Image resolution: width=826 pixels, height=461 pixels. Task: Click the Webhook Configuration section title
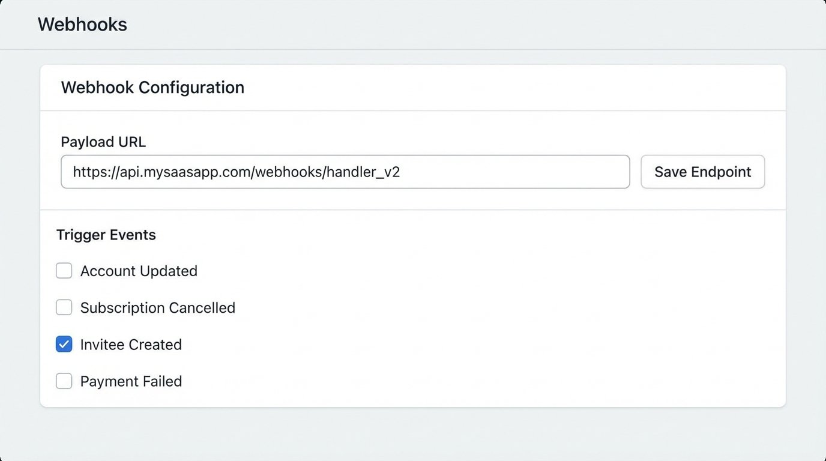(x=152, y=87)
